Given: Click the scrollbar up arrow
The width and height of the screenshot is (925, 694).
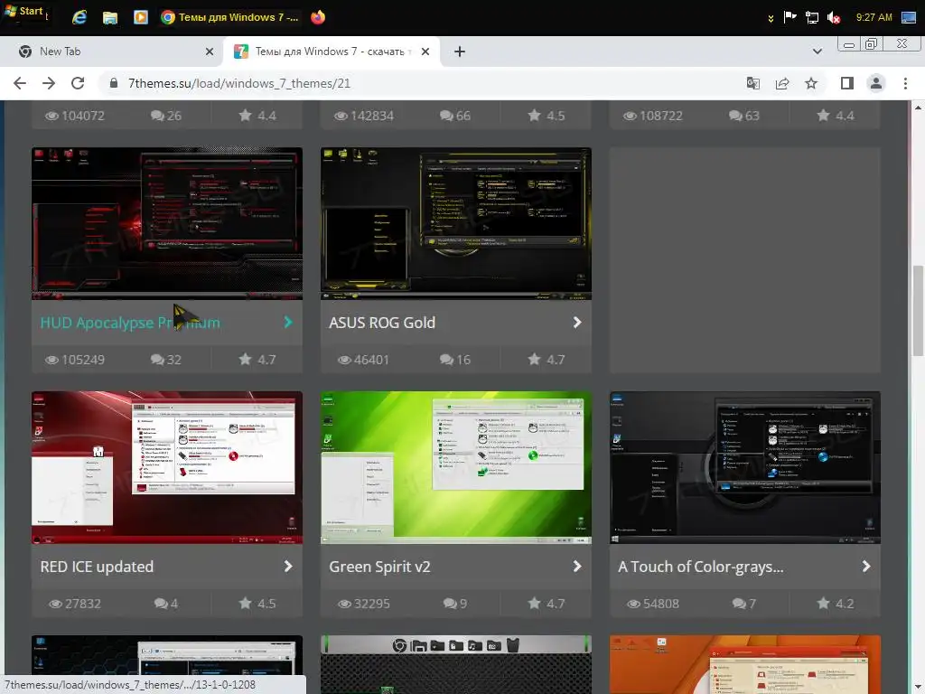Looking at the screenshot, I should tap(918, 108).
